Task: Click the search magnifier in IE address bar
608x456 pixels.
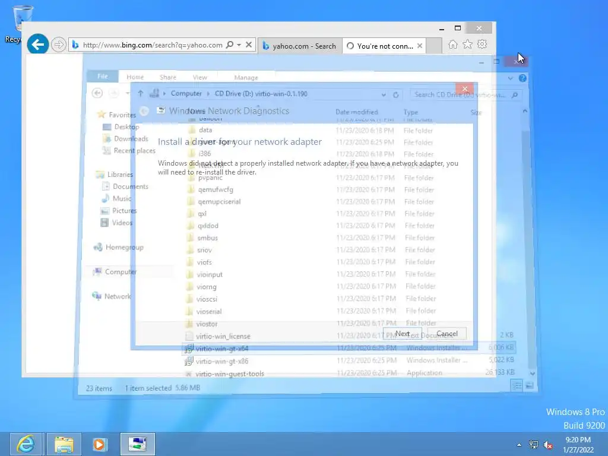Action: 230,45
